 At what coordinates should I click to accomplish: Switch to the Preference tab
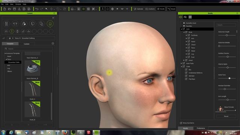201,128
